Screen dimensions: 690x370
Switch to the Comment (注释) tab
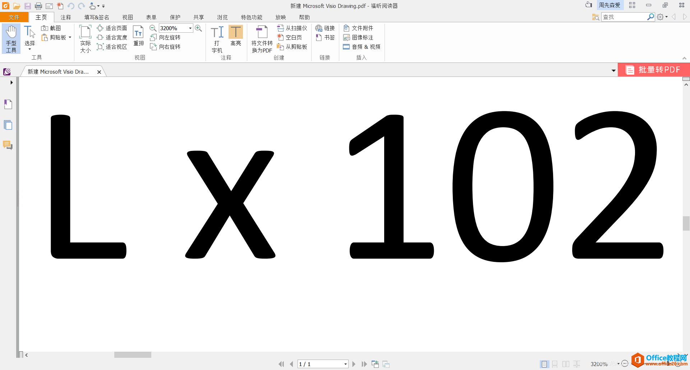[x=66, y=17]
